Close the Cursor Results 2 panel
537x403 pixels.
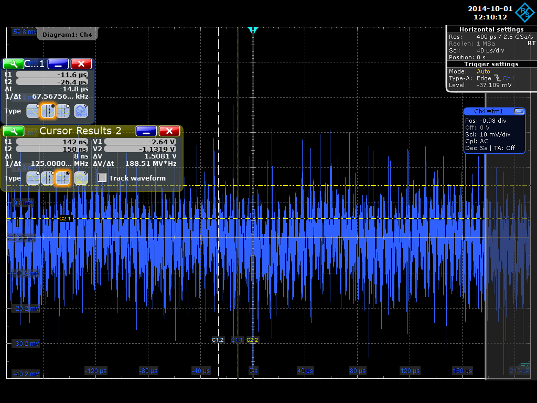169,131
